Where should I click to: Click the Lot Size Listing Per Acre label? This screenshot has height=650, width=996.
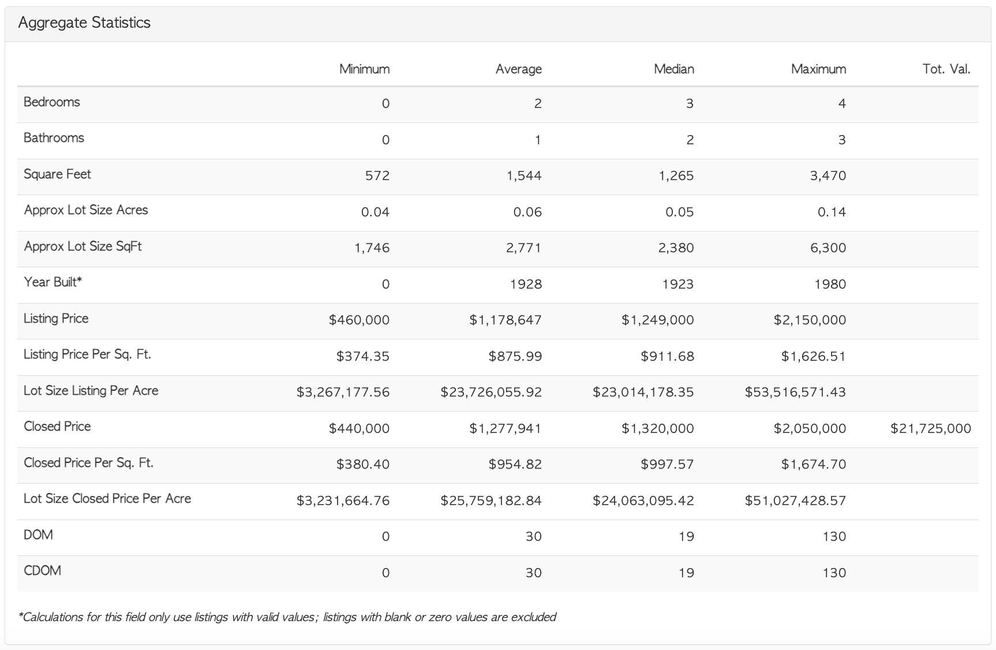(91, 391)
